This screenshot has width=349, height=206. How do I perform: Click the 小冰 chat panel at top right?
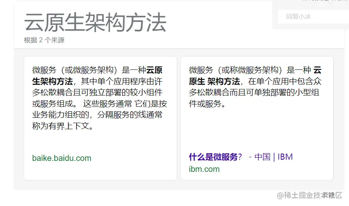(x=310, y=15)
